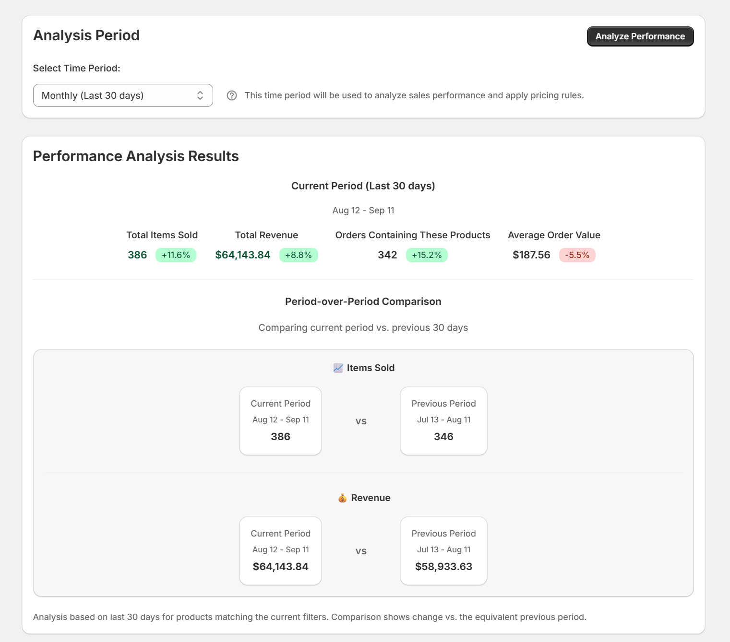Viewport: 730px width, 642px height.
Task: Click the help icon next to time period
Action: [x=232, y=95]
